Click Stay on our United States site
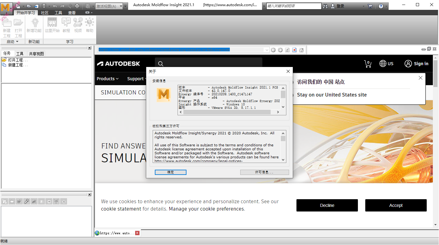This screenshot has width=439, height=245. (332, 95)
